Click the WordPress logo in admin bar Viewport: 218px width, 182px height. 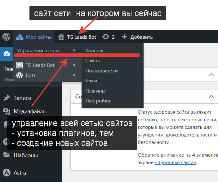[6, 37]
